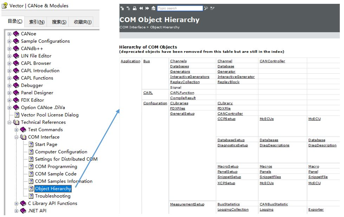Switch to the 搜索(S) search tab
Image resolution: width=344 pixels, height=217 pixels.
point(59,22)
